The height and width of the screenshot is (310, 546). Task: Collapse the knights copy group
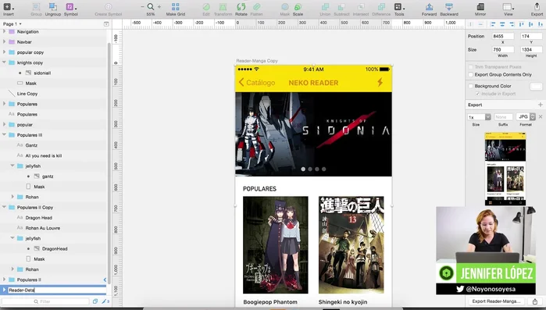(4, 62)
